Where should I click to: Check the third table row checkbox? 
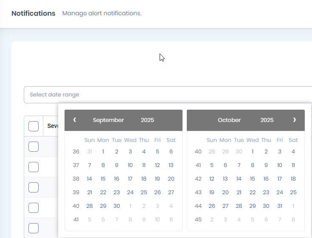pyautogui.click(x=34, y=187)
